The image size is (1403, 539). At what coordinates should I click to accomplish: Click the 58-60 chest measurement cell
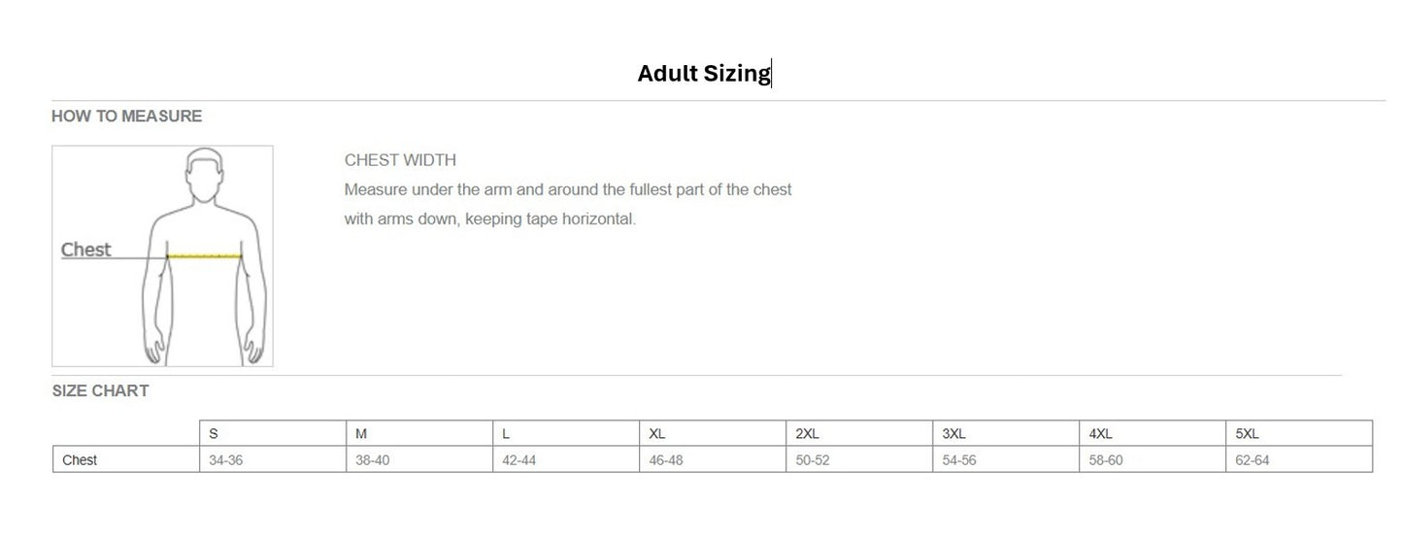pos(1106,460)
